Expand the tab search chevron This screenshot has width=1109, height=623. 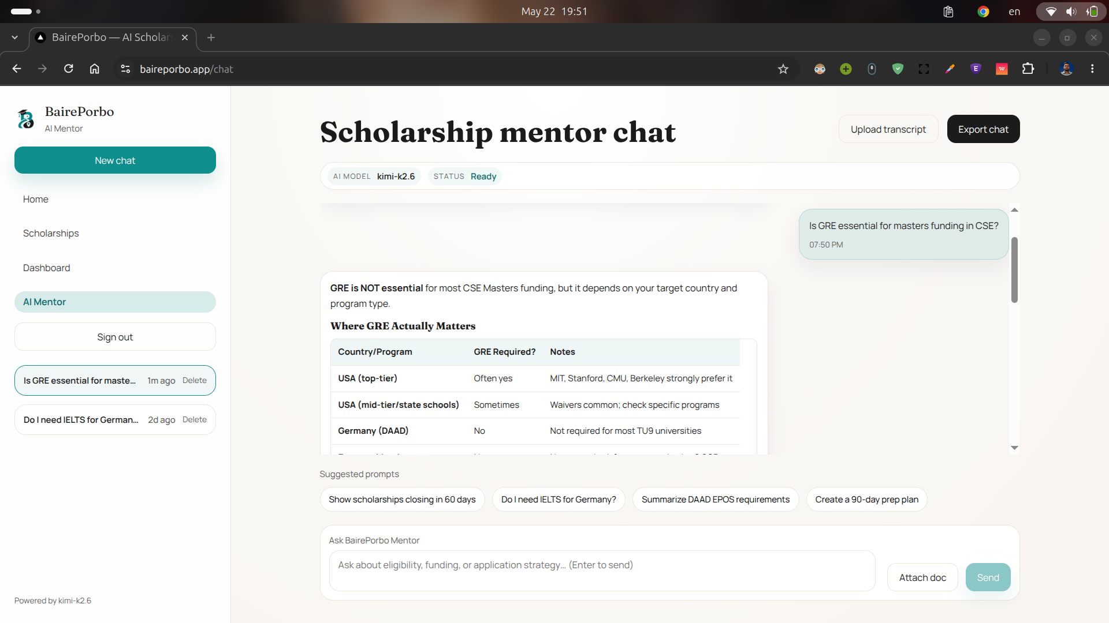(14, 37)
